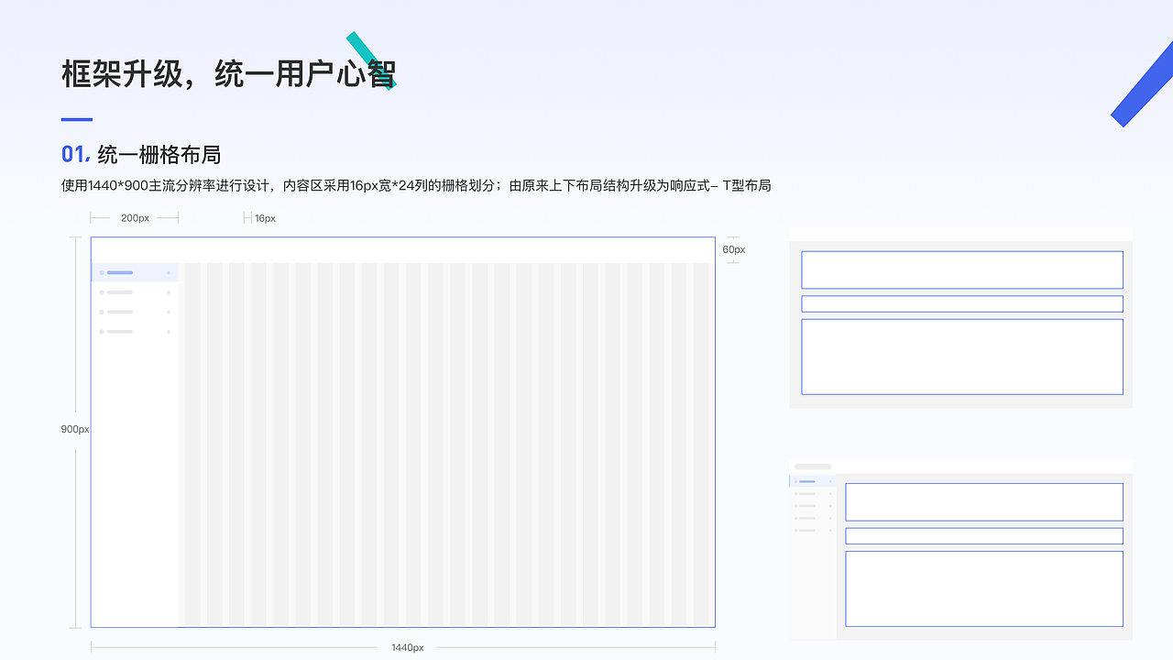
Task: Click the fourth sidebar item's circular icon
Action: [x=102, y=332]
